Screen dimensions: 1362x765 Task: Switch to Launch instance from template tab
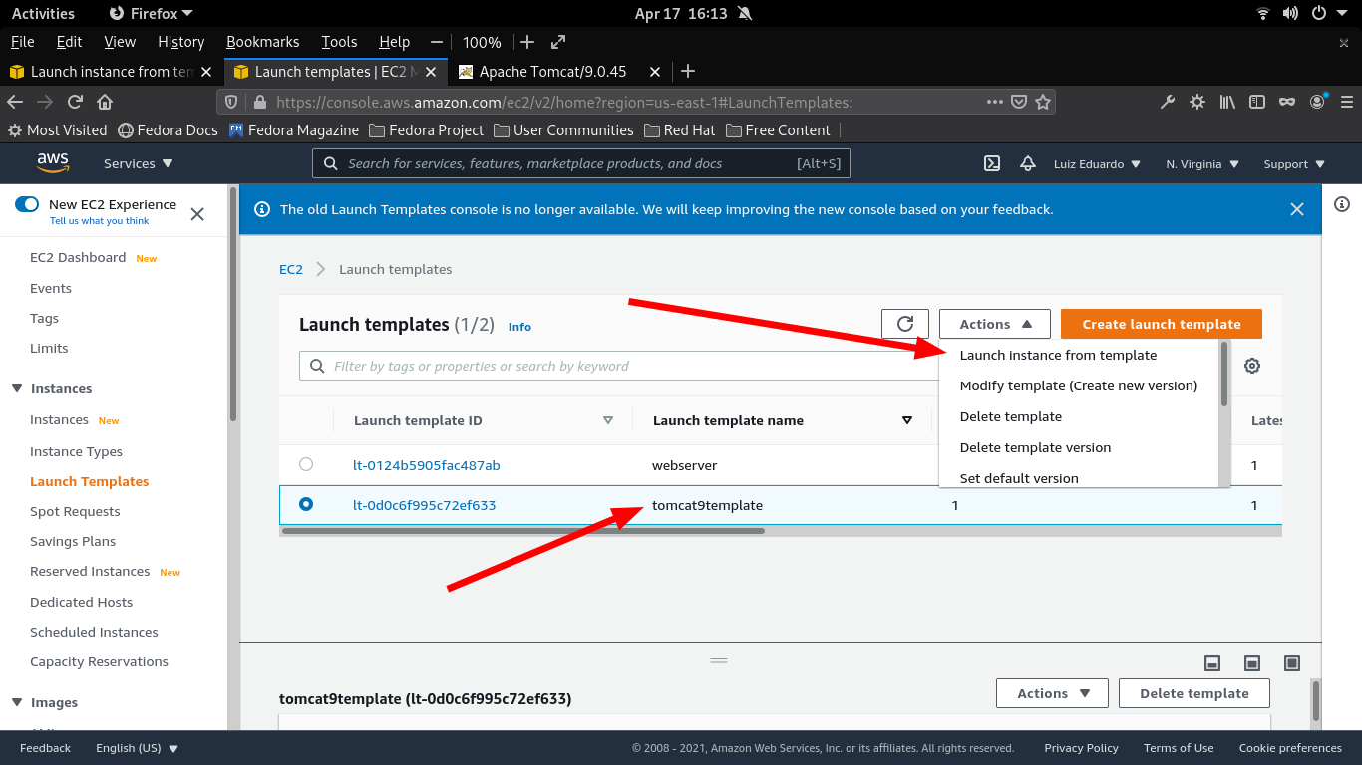coord(112,71)
